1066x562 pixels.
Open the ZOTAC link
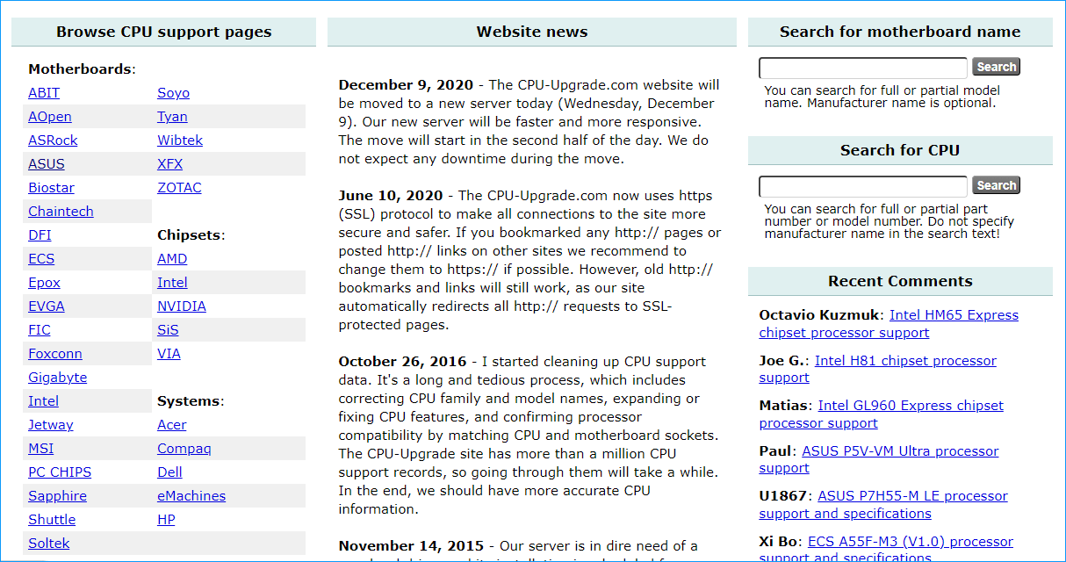179,188
